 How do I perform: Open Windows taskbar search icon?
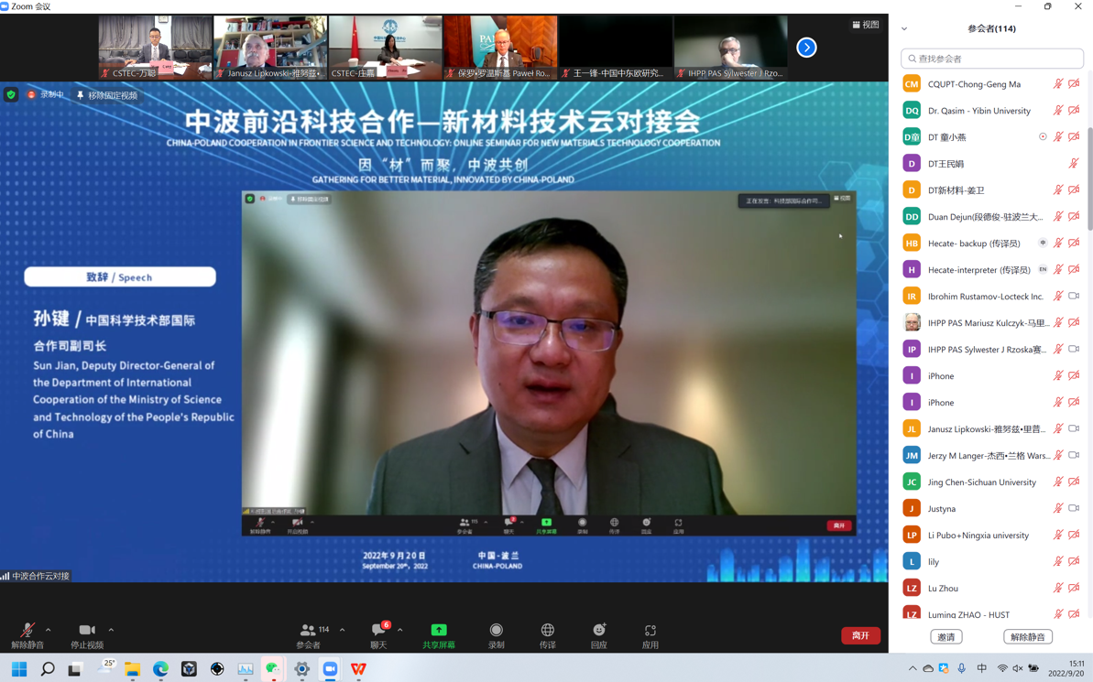point(48,669)
